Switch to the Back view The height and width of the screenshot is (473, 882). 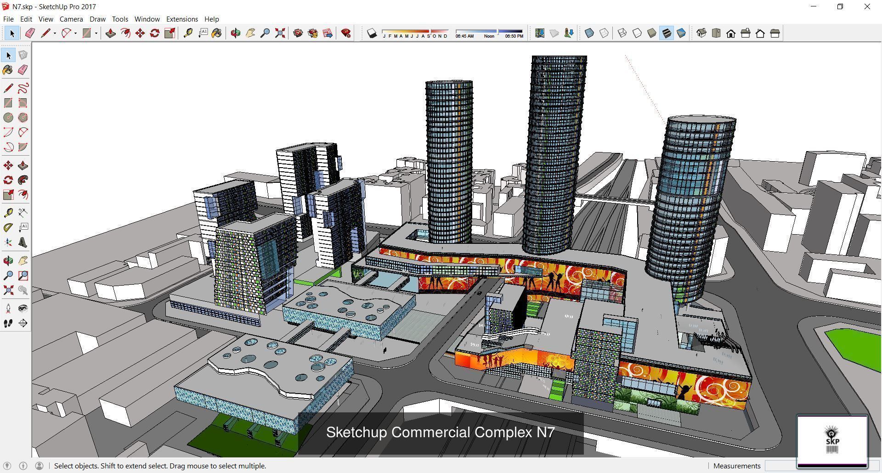pos(760,33)
